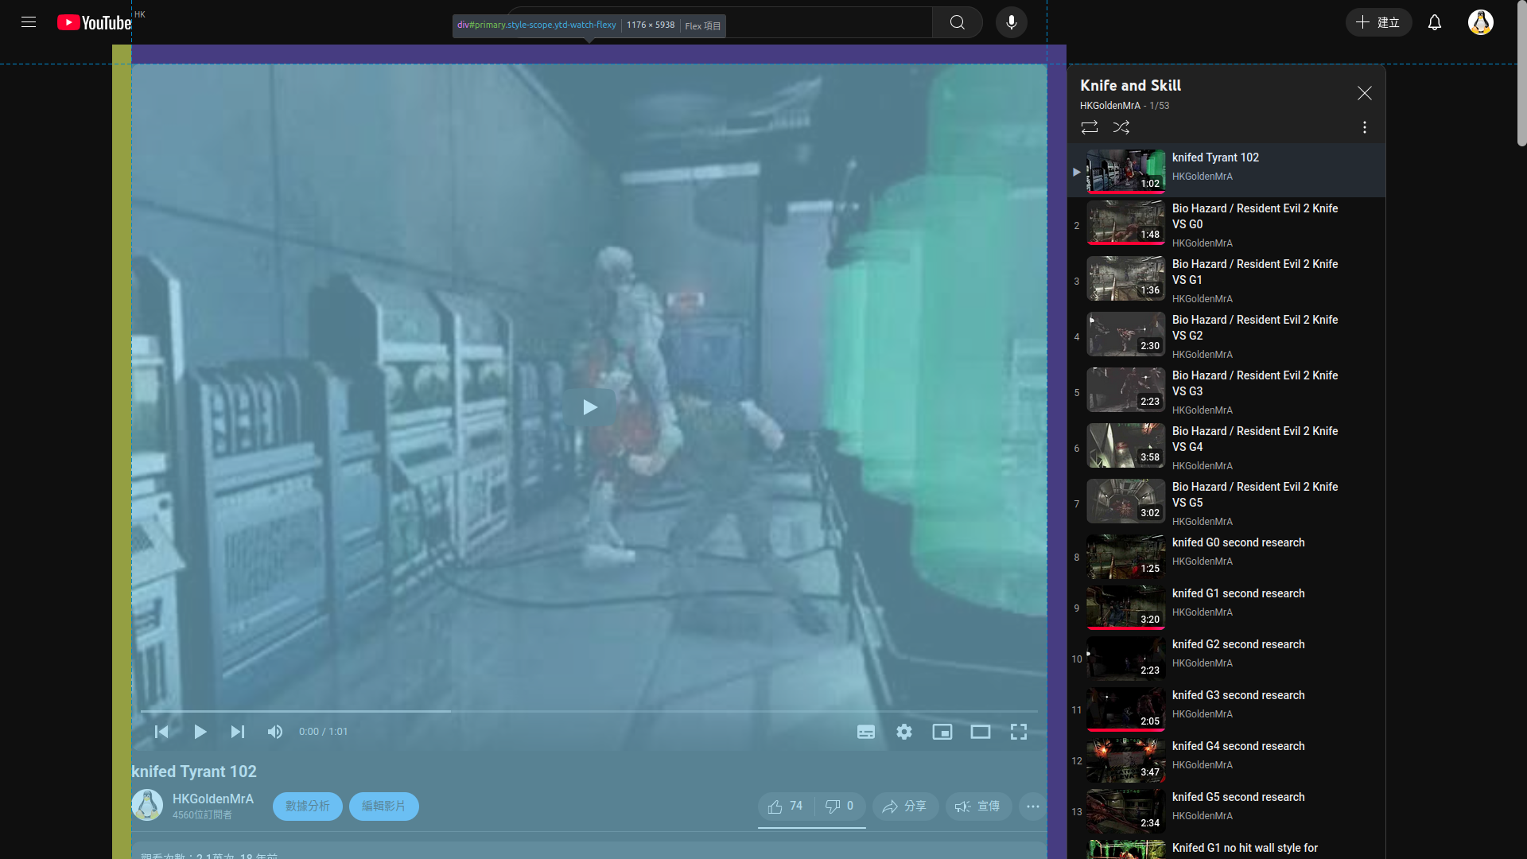Go to YouTube home via logo
The image size is (1527, 859).
coord(94,22)
